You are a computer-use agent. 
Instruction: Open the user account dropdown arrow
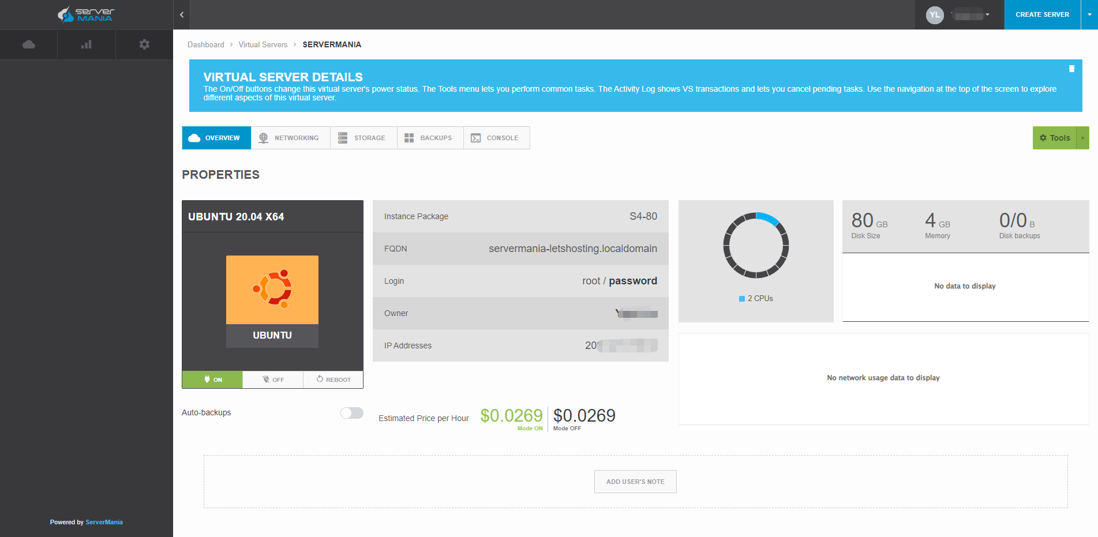(x=987, y=14)
